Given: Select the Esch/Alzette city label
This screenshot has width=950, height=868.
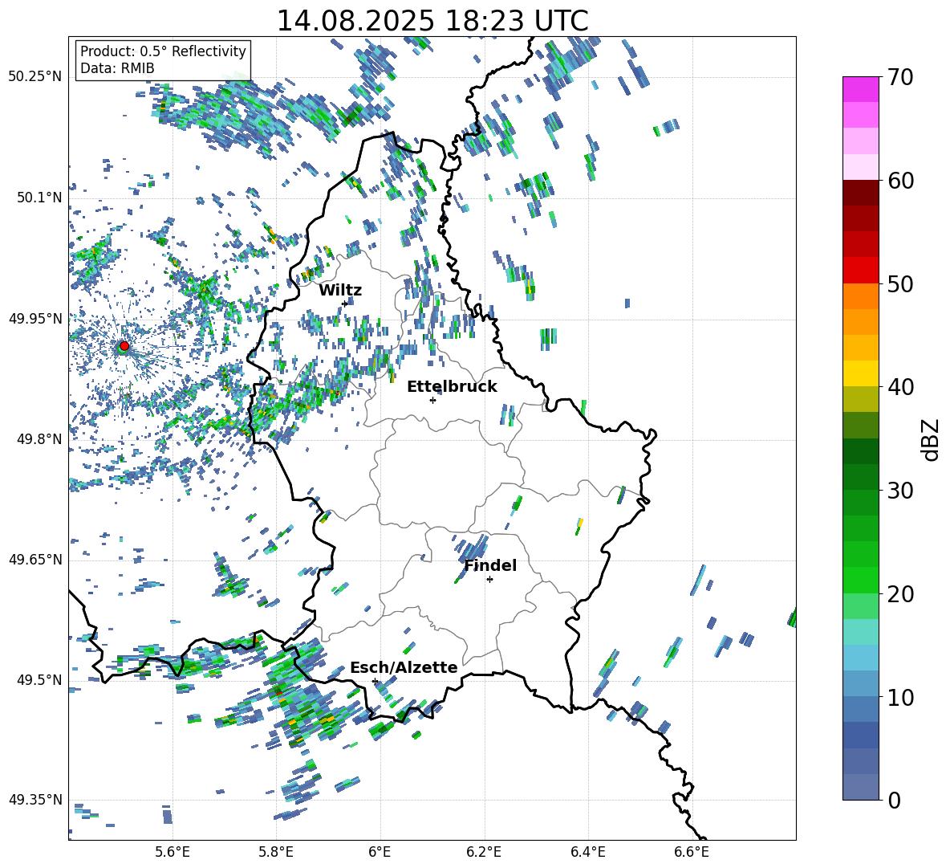Looking at the screenshot, I should [x=404, y=667].
